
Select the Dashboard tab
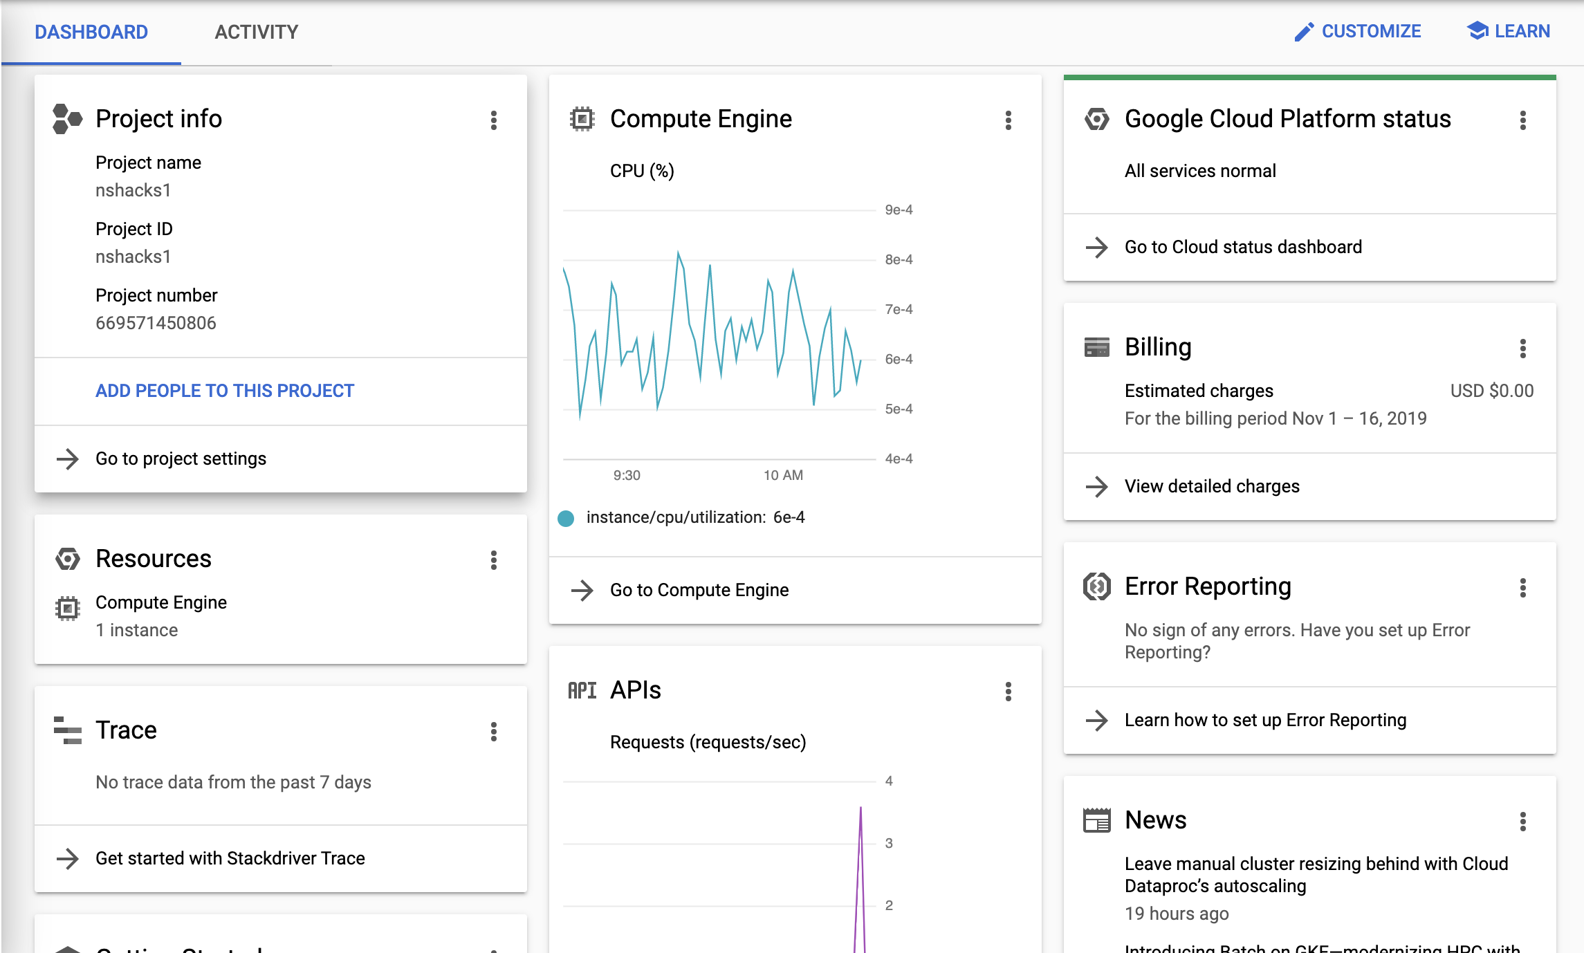[91, 32]
